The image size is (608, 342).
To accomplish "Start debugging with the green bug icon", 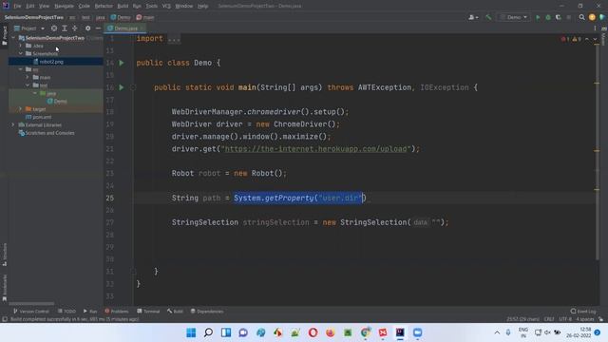I will point(548,17).
